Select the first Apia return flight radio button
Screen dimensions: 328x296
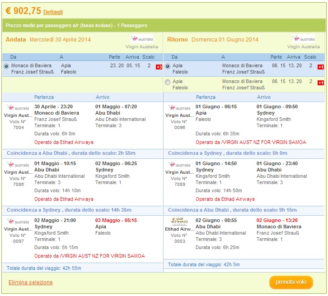click(x=168, y=66)
